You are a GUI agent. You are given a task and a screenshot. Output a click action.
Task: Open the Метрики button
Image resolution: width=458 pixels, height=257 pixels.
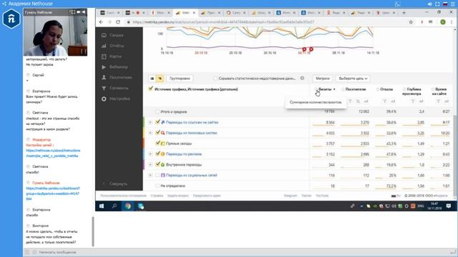click(x=323, y=79)
